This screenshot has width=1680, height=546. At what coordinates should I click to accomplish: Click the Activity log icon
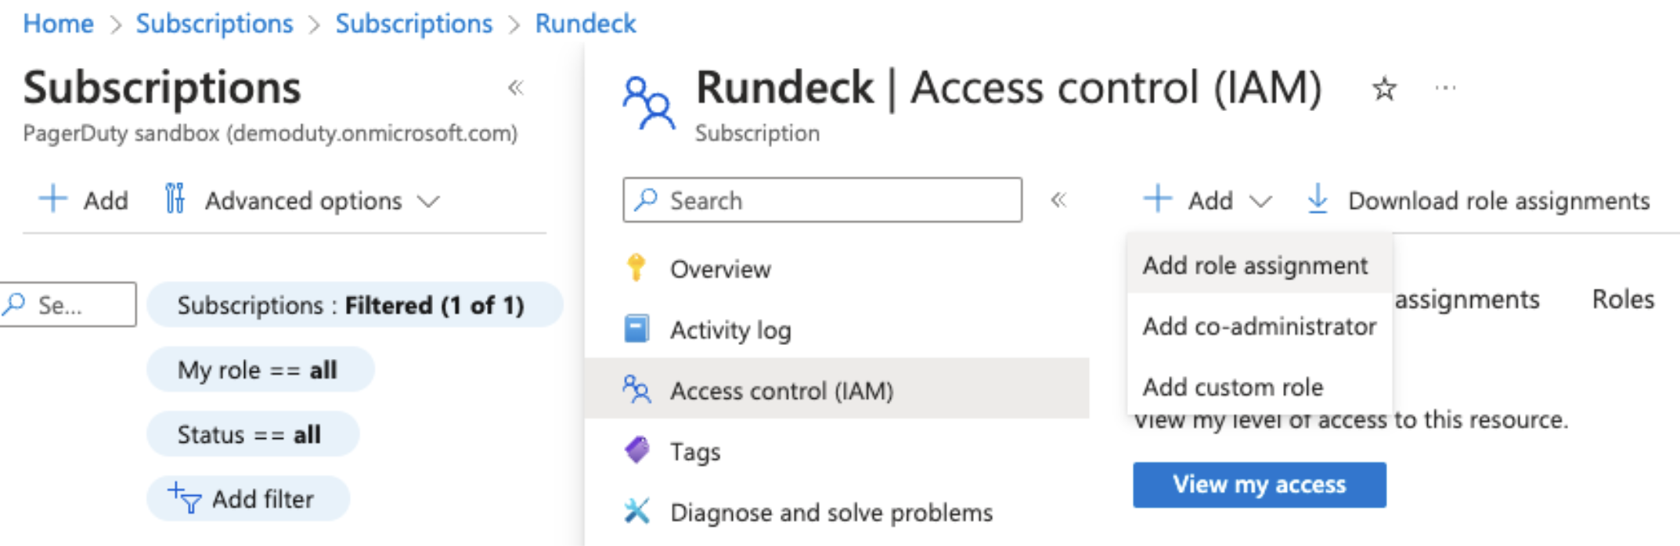[636, 329]
